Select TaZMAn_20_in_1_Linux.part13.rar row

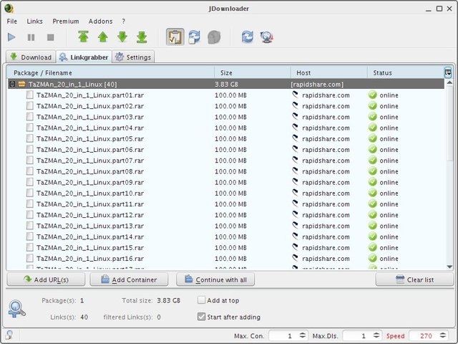[x=226, y=226]
